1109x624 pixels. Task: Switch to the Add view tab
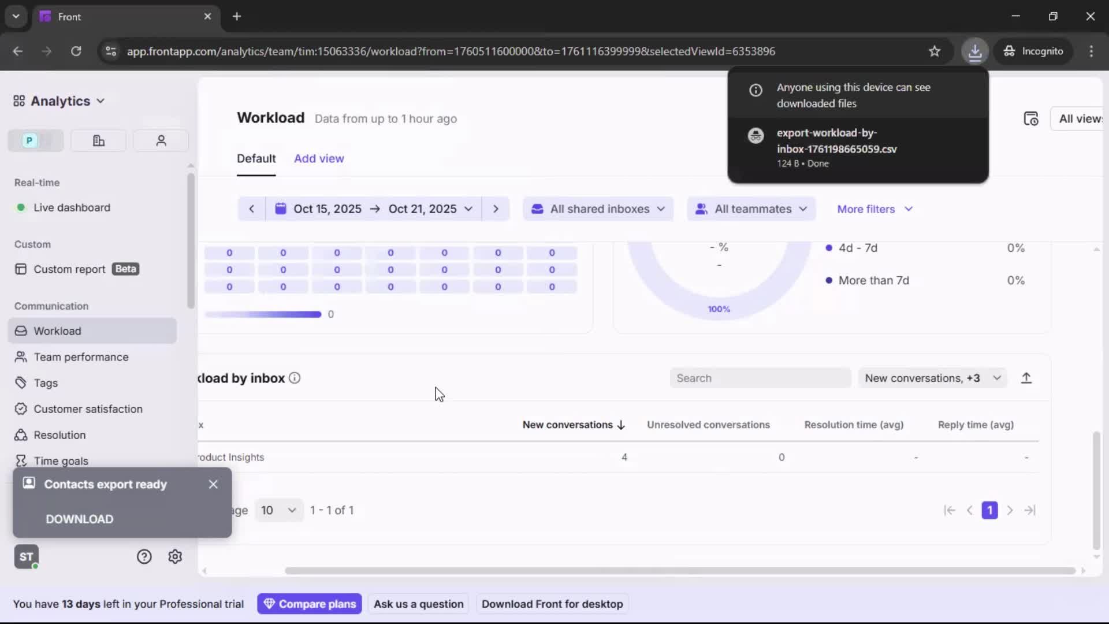(318, 158)
